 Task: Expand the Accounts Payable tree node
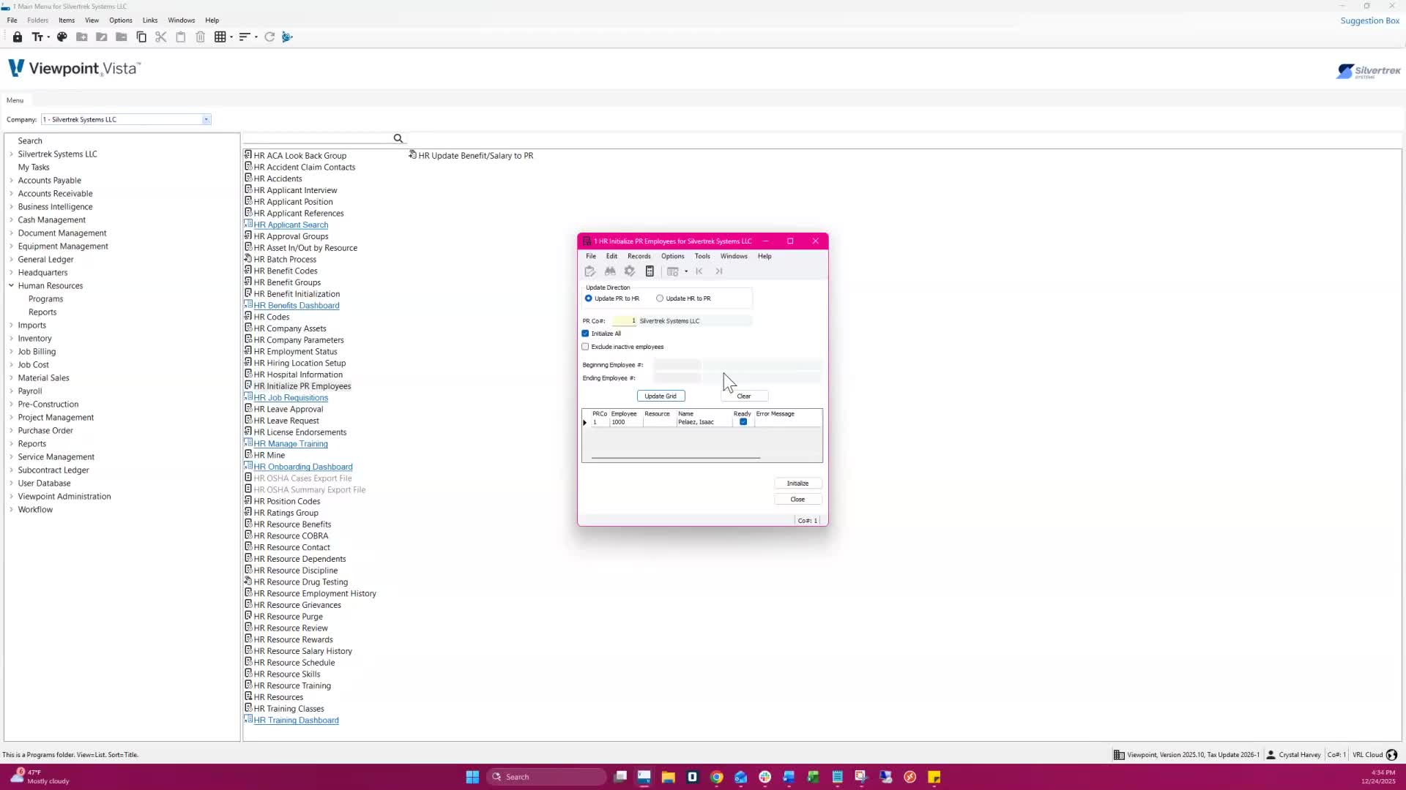(11, 181)
